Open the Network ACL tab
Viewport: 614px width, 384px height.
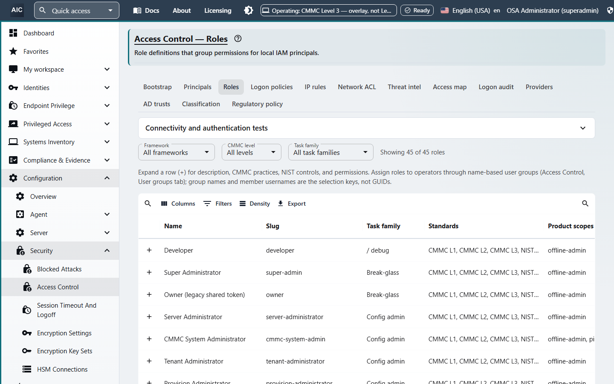pos(357,87)
